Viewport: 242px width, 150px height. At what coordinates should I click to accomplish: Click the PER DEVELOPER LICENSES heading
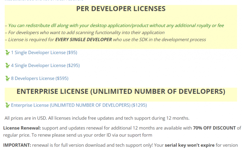coord(121,9)
